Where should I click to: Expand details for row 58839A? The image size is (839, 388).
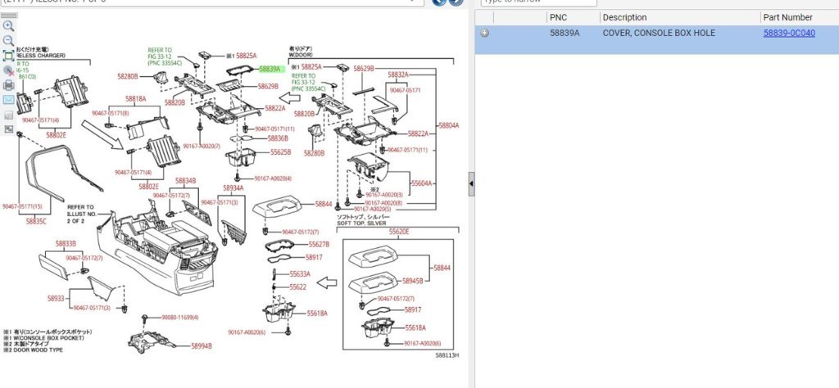(x=485, y=33)
